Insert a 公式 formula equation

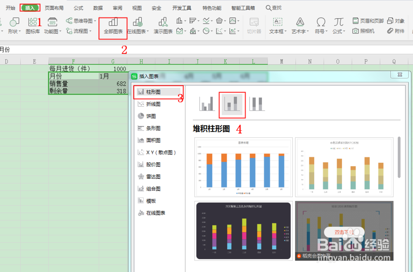(x=339, y=26)
